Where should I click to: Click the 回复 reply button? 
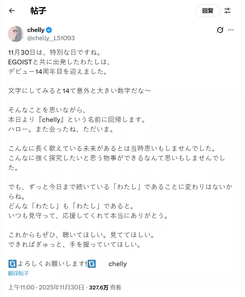click(208, 11)
